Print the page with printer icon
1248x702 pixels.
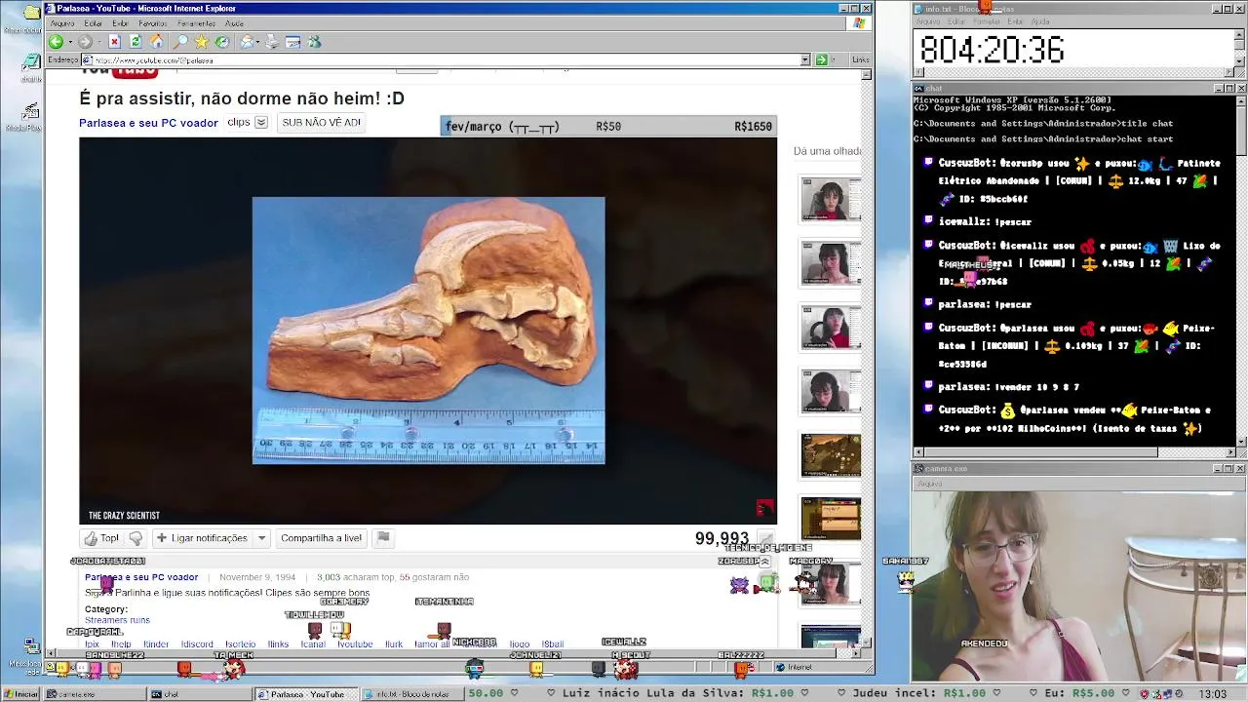click(x=272, y=42)
